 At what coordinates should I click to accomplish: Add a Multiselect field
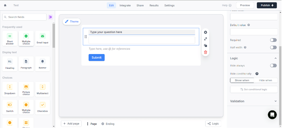(x=42, y=89)
